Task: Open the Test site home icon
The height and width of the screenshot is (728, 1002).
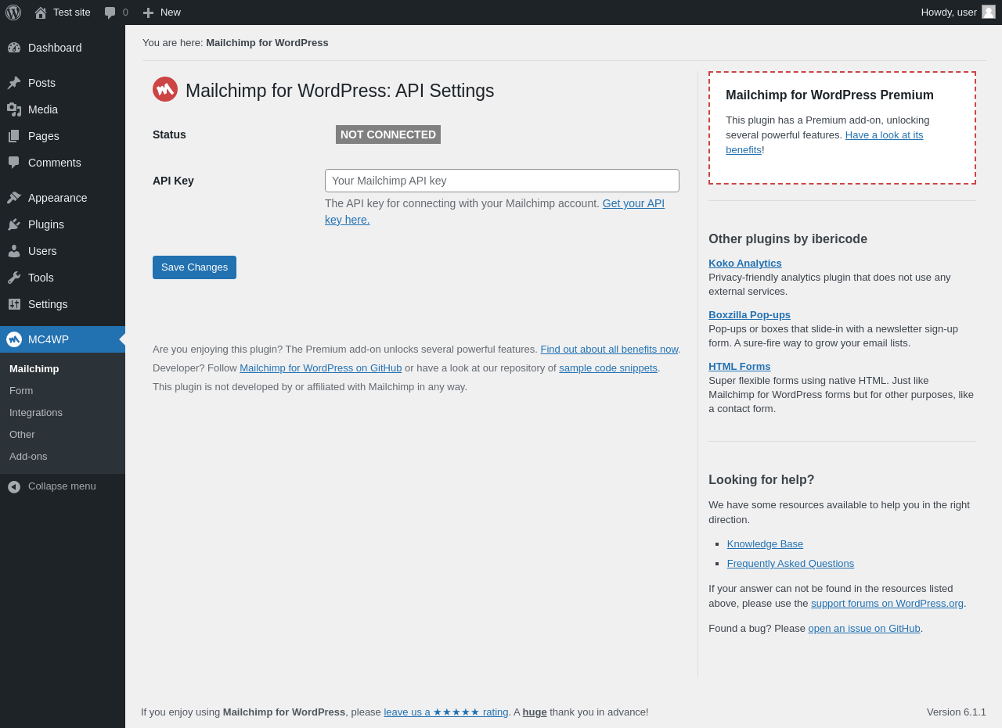Action: [41, 13]
